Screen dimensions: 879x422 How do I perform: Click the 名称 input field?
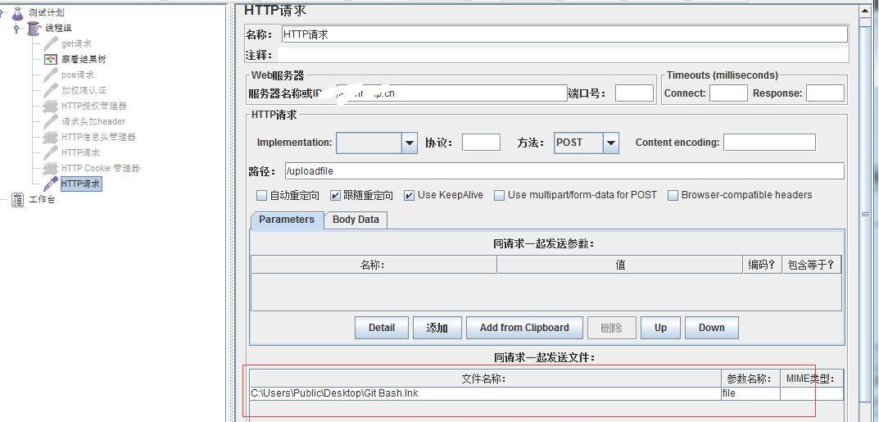pos(564,34)
